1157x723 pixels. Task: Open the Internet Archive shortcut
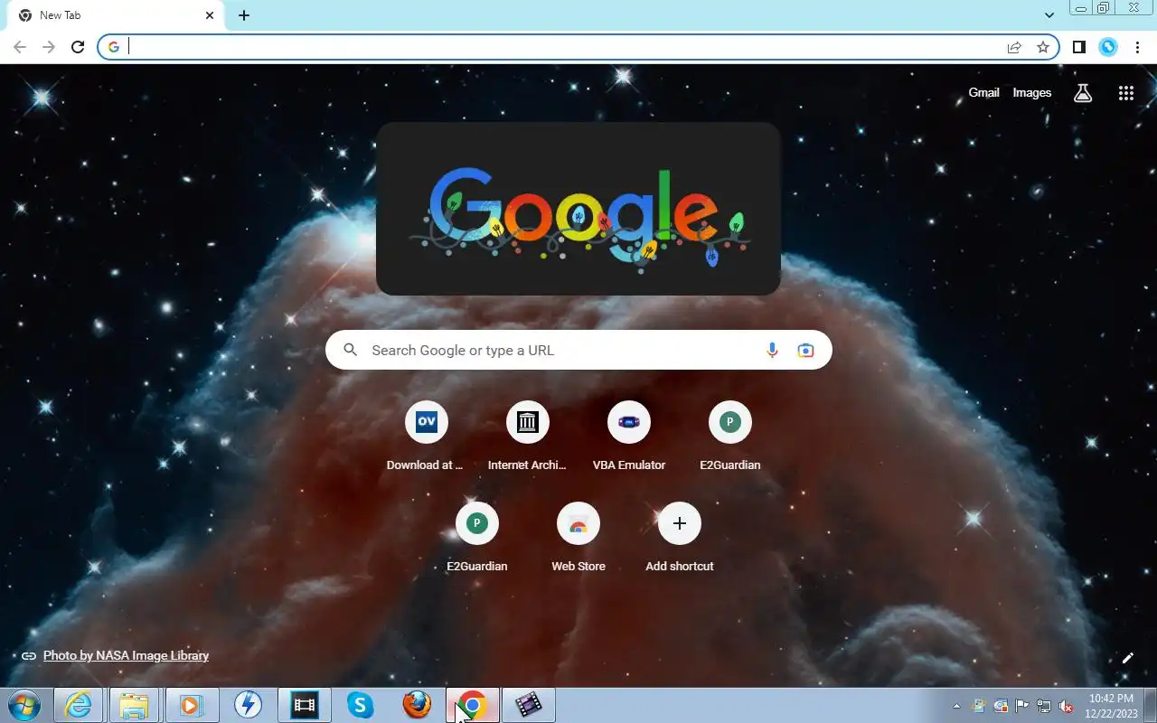[528, 437]
